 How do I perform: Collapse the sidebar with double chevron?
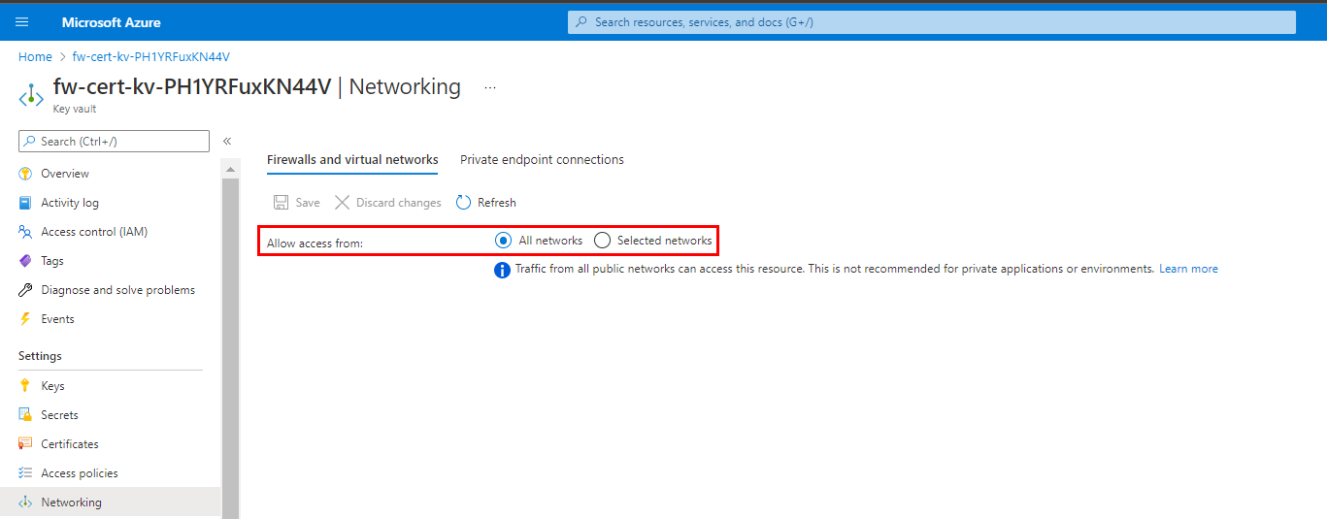click(227, 141)
